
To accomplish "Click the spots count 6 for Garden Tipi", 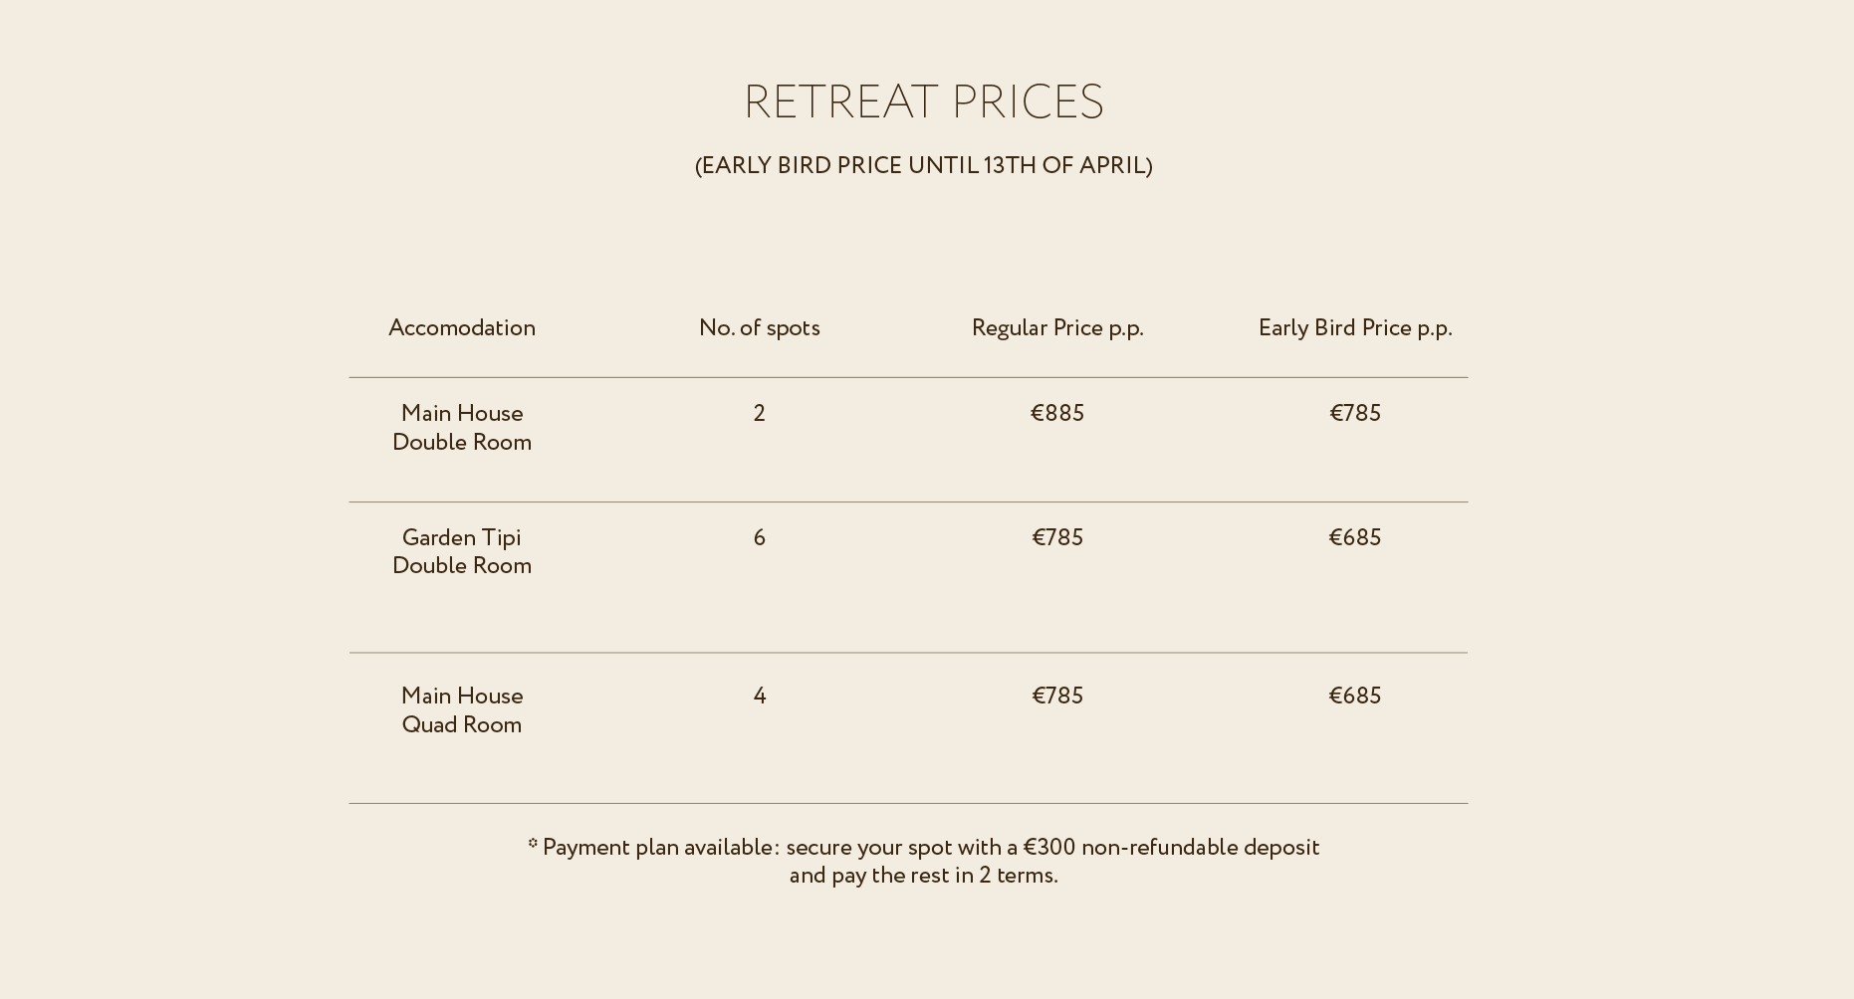I will point(760,538).
